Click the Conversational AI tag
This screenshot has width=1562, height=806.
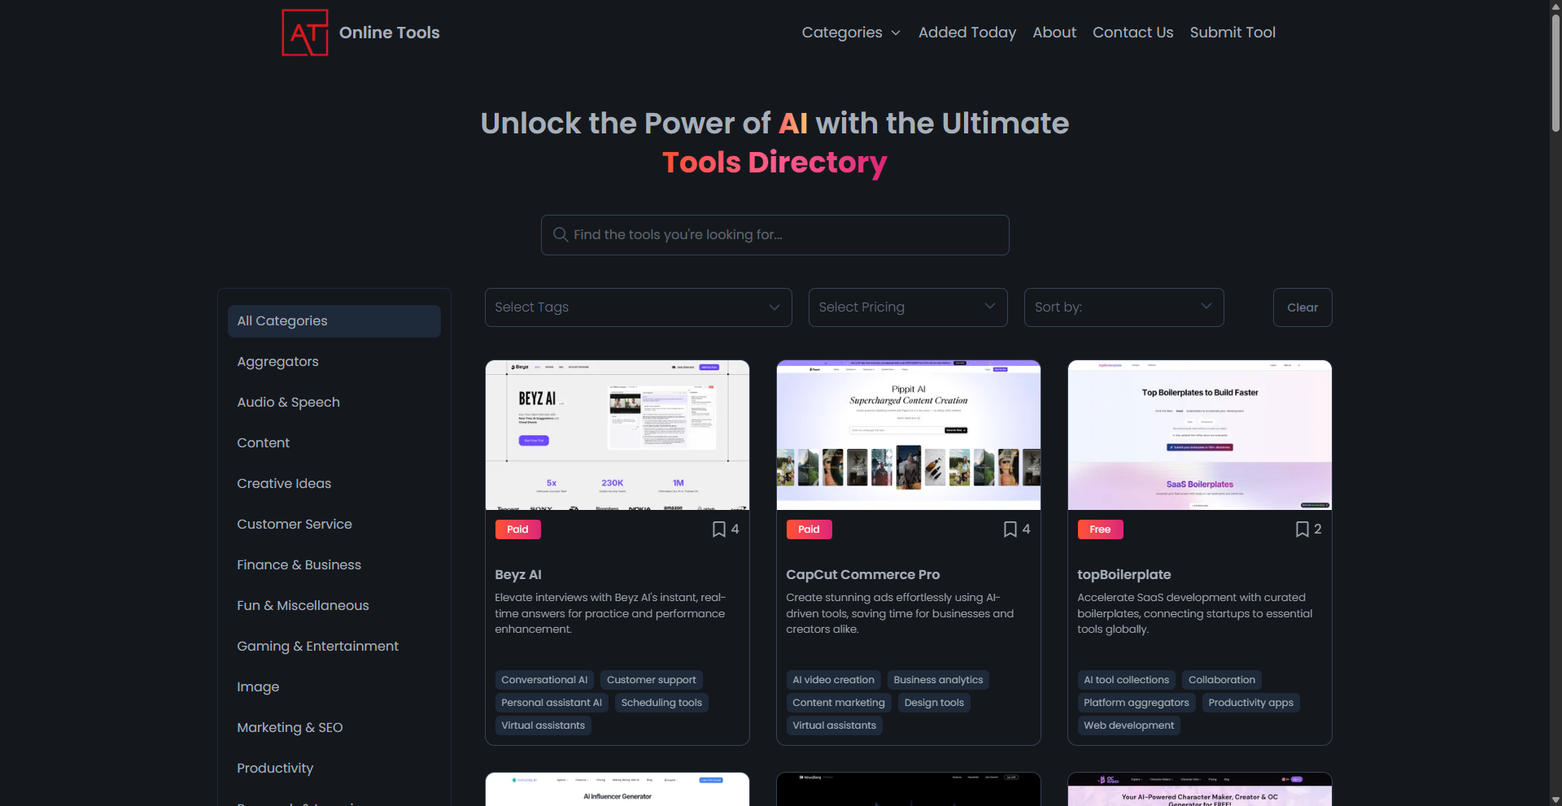[x=544, y=680]
